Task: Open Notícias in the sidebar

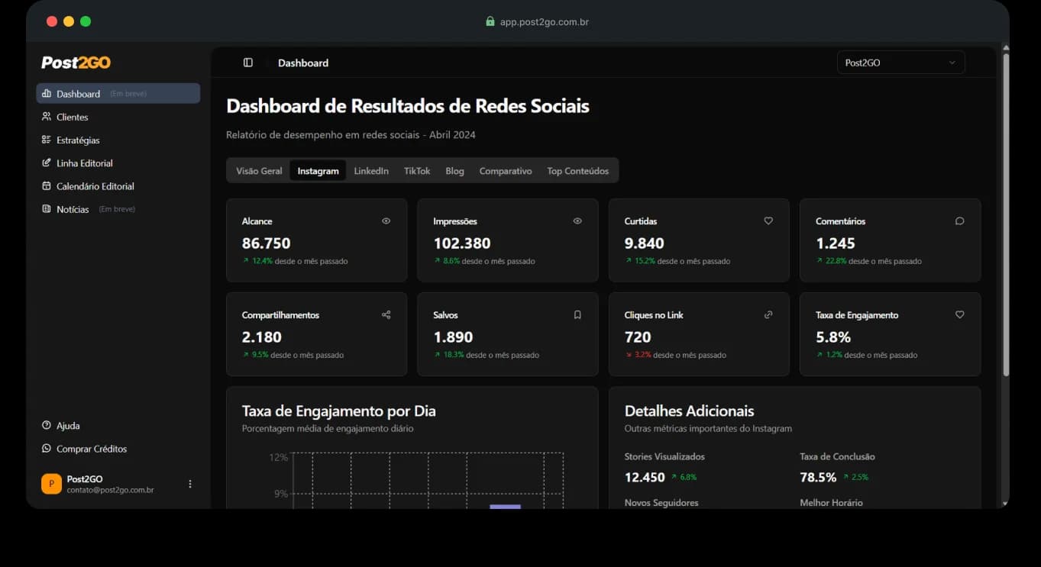Action: [118, 208]
